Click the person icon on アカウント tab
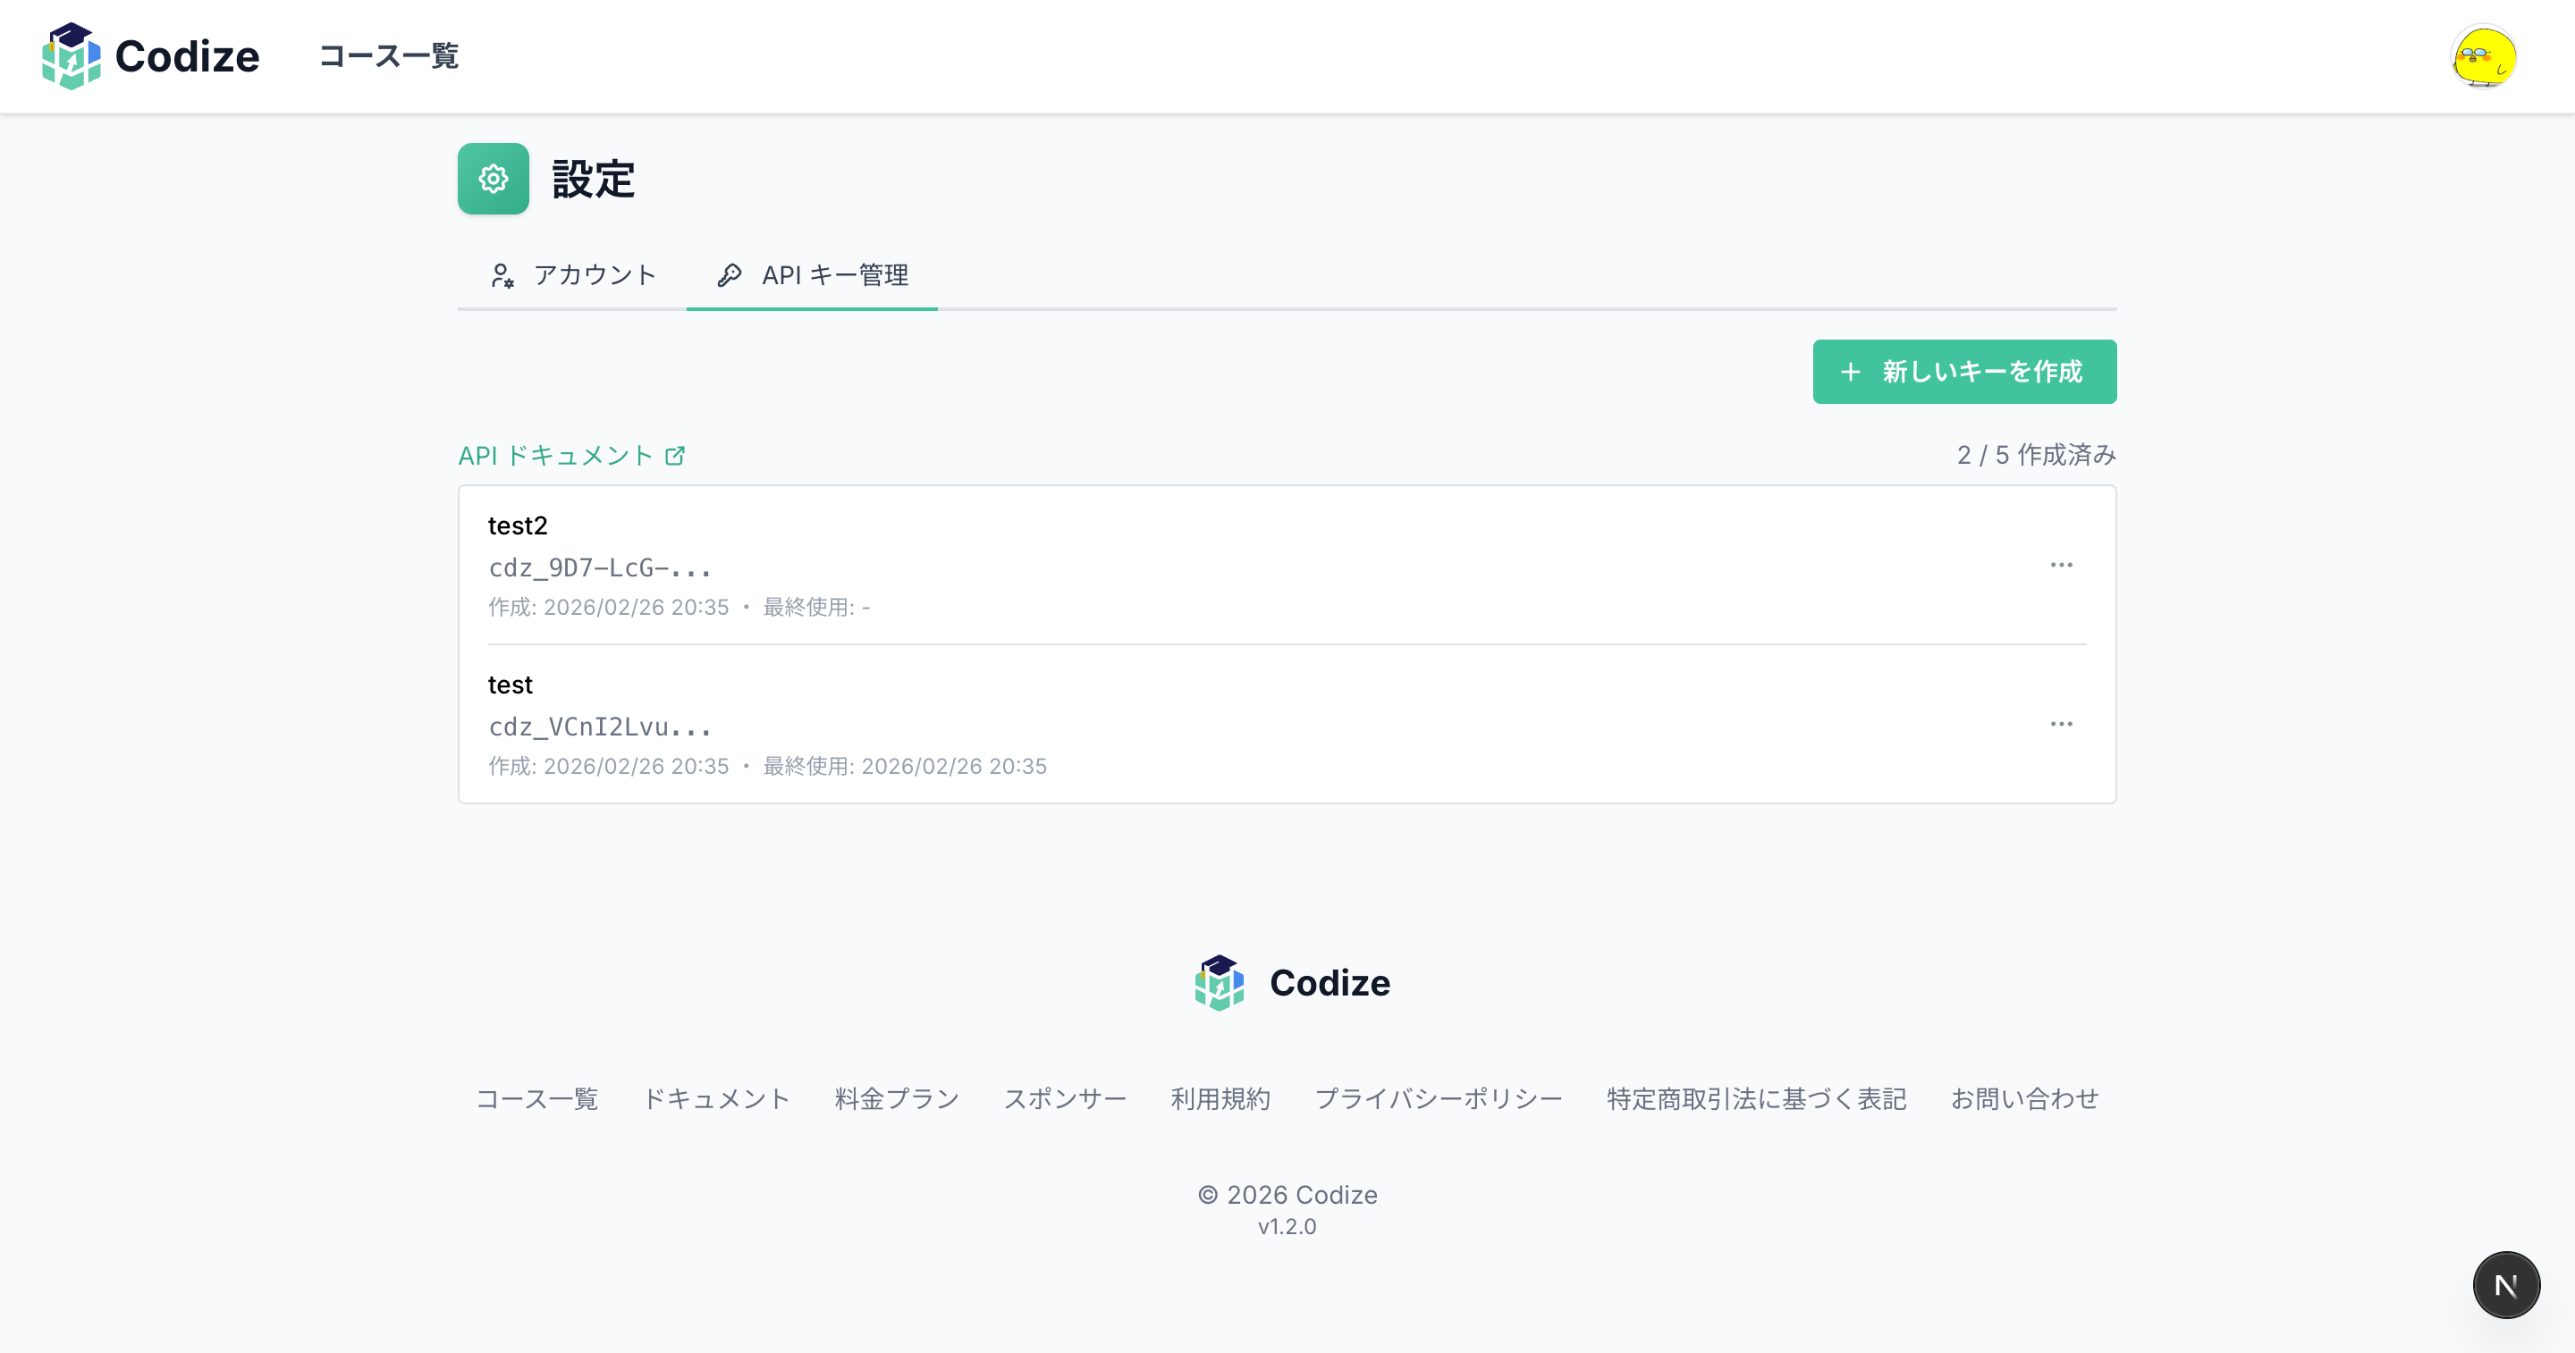This screenshot has width=2575, height=1353. click(502, 274)
